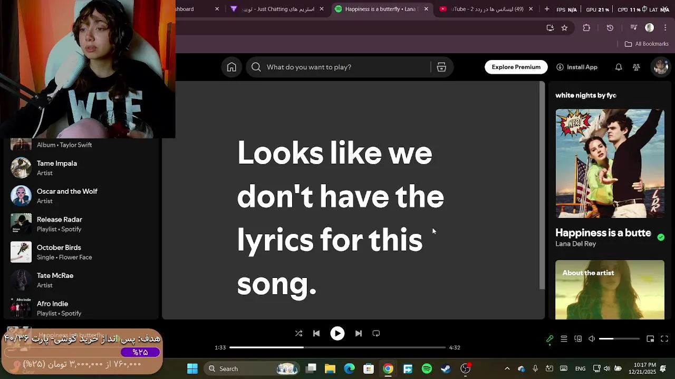This screenshot has width=675, height=379.
Task: Open OBS Studio from taskbar
Action: point(466,368)
